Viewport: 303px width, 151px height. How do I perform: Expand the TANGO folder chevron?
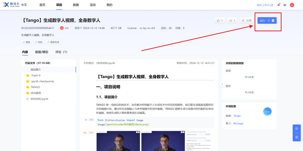24,87
